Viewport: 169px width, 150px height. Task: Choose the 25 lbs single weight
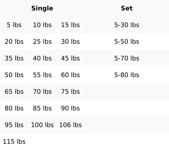(x=42, y=42)
